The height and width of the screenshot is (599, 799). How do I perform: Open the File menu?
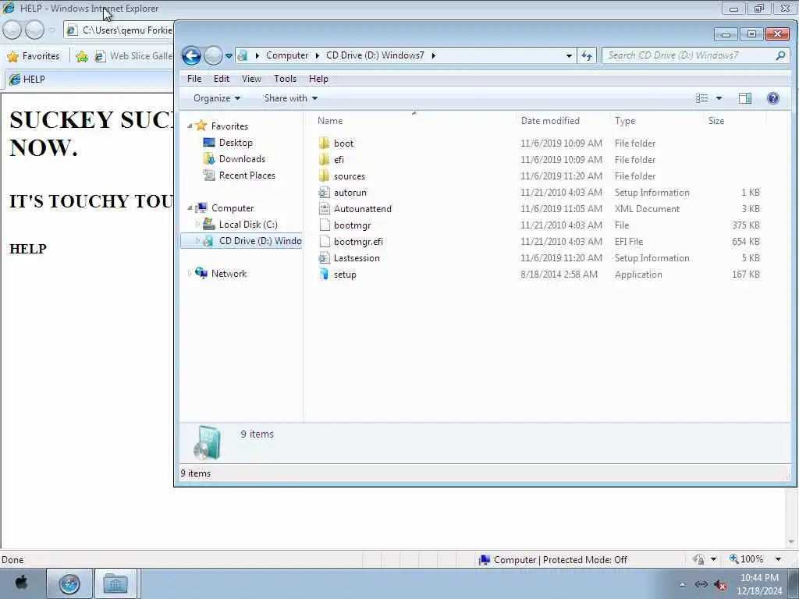[194, 79]
